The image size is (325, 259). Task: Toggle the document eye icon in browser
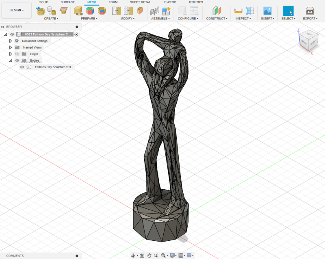click(x=12, y=34)
